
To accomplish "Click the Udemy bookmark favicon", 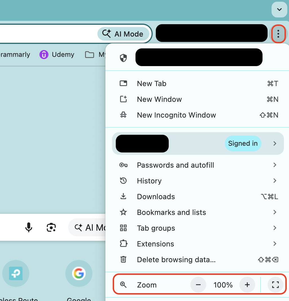I will (x=44, y=55).
